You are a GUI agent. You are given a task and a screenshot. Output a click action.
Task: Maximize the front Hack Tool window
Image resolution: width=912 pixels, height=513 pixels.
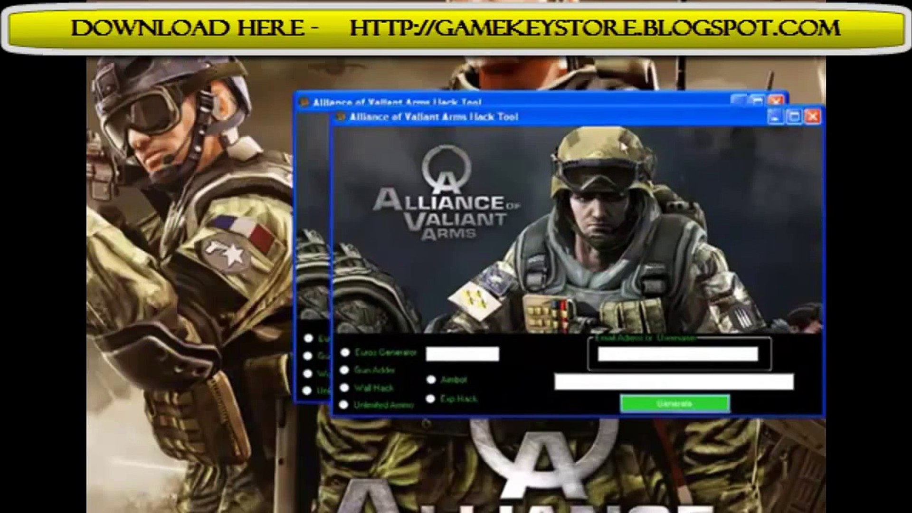pyautogui.click(x=794, y=116)
